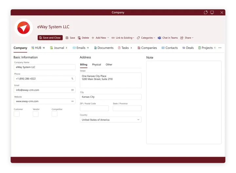Expand the Categories dropdown arrow

(x=154, y=38)
